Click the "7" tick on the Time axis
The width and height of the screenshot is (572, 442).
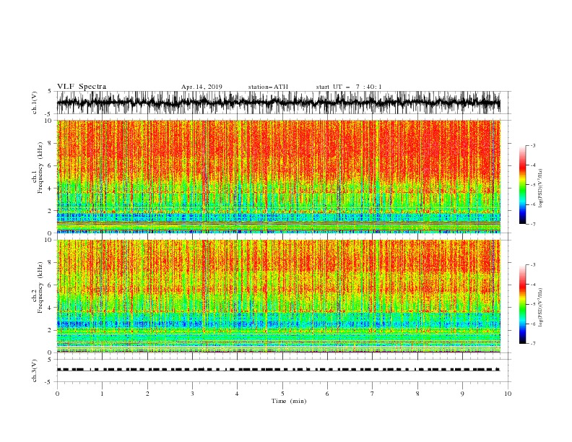pyautogui.click(x=373, y=394)
